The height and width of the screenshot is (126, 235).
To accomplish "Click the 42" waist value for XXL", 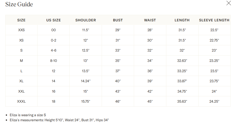I will pos(150,91).
